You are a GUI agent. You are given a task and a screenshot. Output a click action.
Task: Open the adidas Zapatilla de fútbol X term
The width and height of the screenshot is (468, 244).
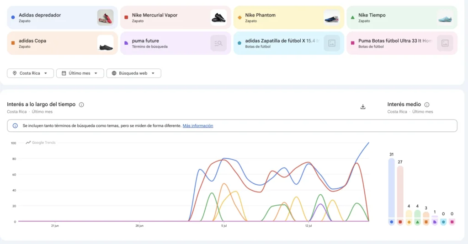289,43
